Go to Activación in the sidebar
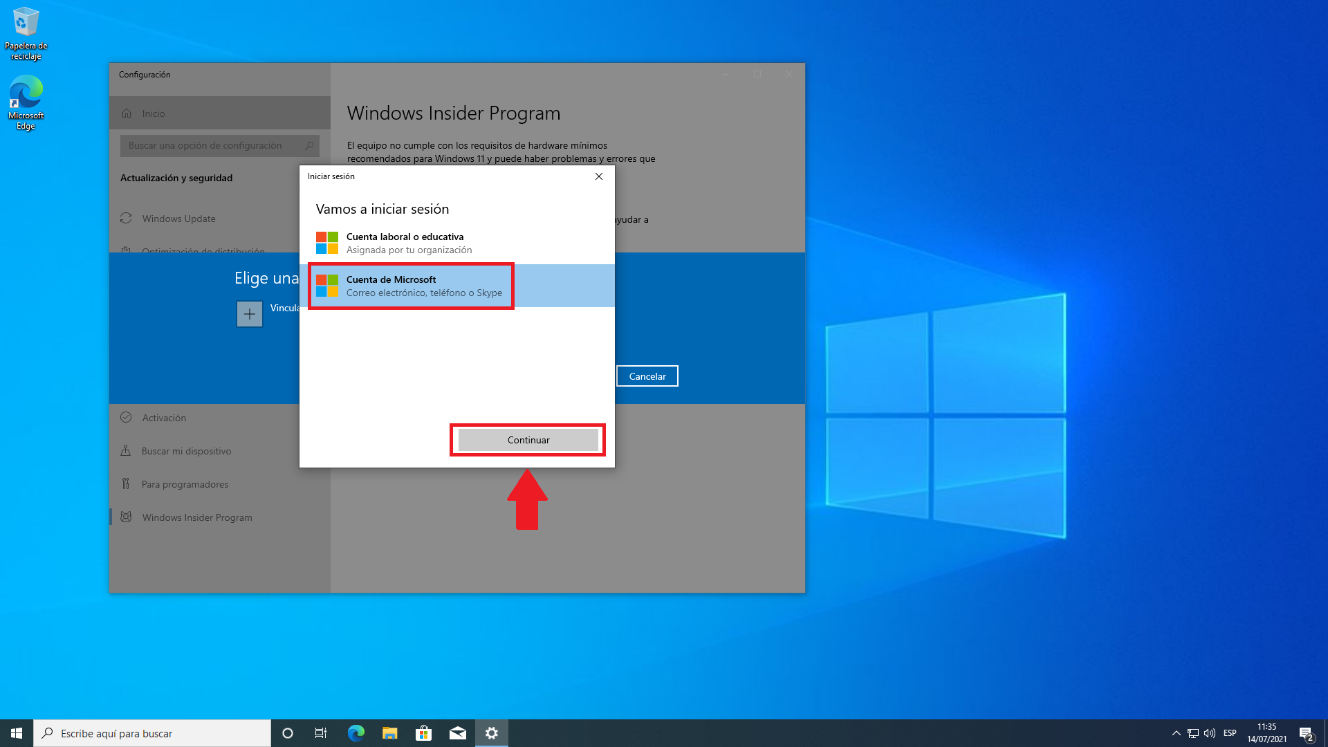This screenshot has width=1328, height=747. point(164,418)
